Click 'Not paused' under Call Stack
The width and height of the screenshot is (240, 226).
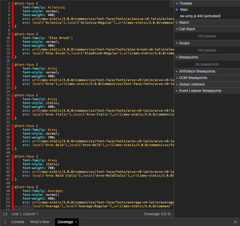click(x=207, y=36)
